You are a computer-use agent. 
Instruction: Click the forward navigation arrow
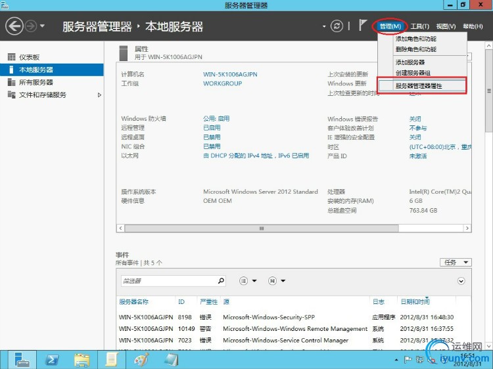point(31,26)
